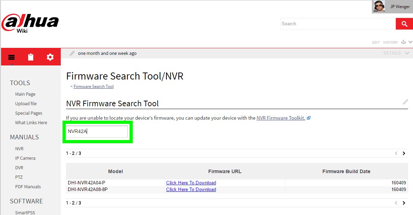Click the JP Wenger avatar picture
The image size is (413, 215).
coord(379,6)
